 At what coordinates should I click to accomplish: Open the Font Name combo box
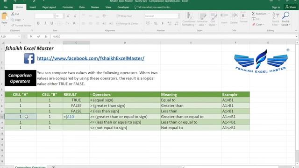[45, 16]
